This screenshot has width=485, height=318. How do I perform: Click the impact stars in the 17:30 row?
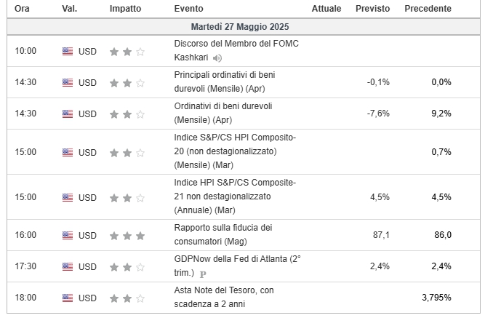[x=127, y=267]
